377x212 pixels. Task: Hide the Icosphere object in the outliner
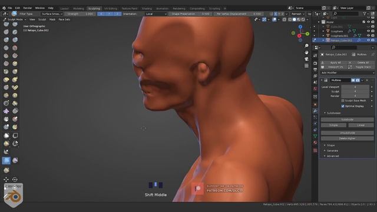click(x=368, y=31)
